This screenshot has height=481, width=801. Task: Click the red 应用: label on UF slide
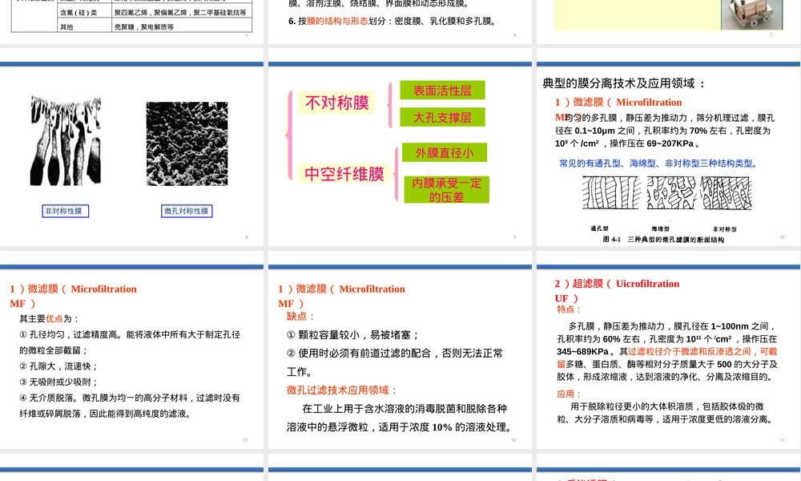569,394
